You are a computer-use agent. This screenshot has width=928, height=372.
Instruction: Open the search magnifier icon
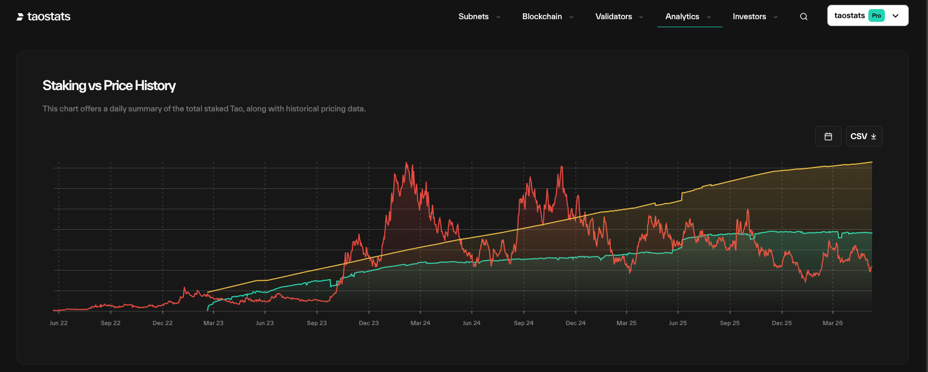tap(804, 17)
